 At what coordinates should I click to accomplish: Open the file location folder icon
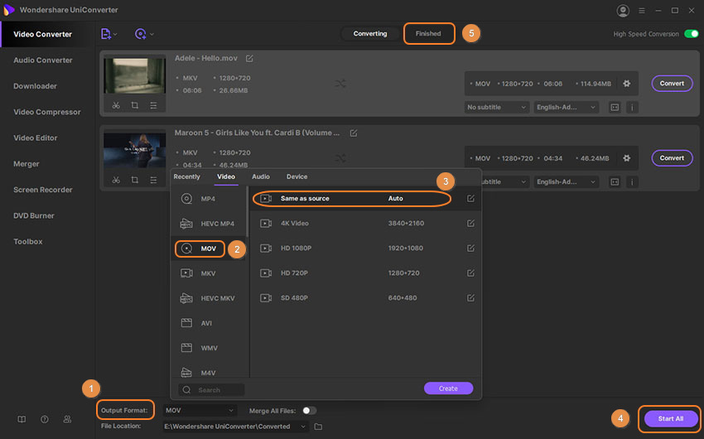(x=318, y=427)
